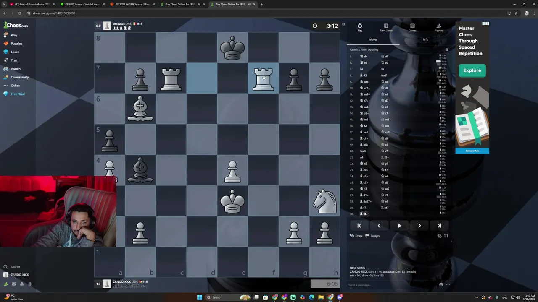Click the flip board arrows icon
This screenshot has height=302, width=538.
(x=446, y=236)
